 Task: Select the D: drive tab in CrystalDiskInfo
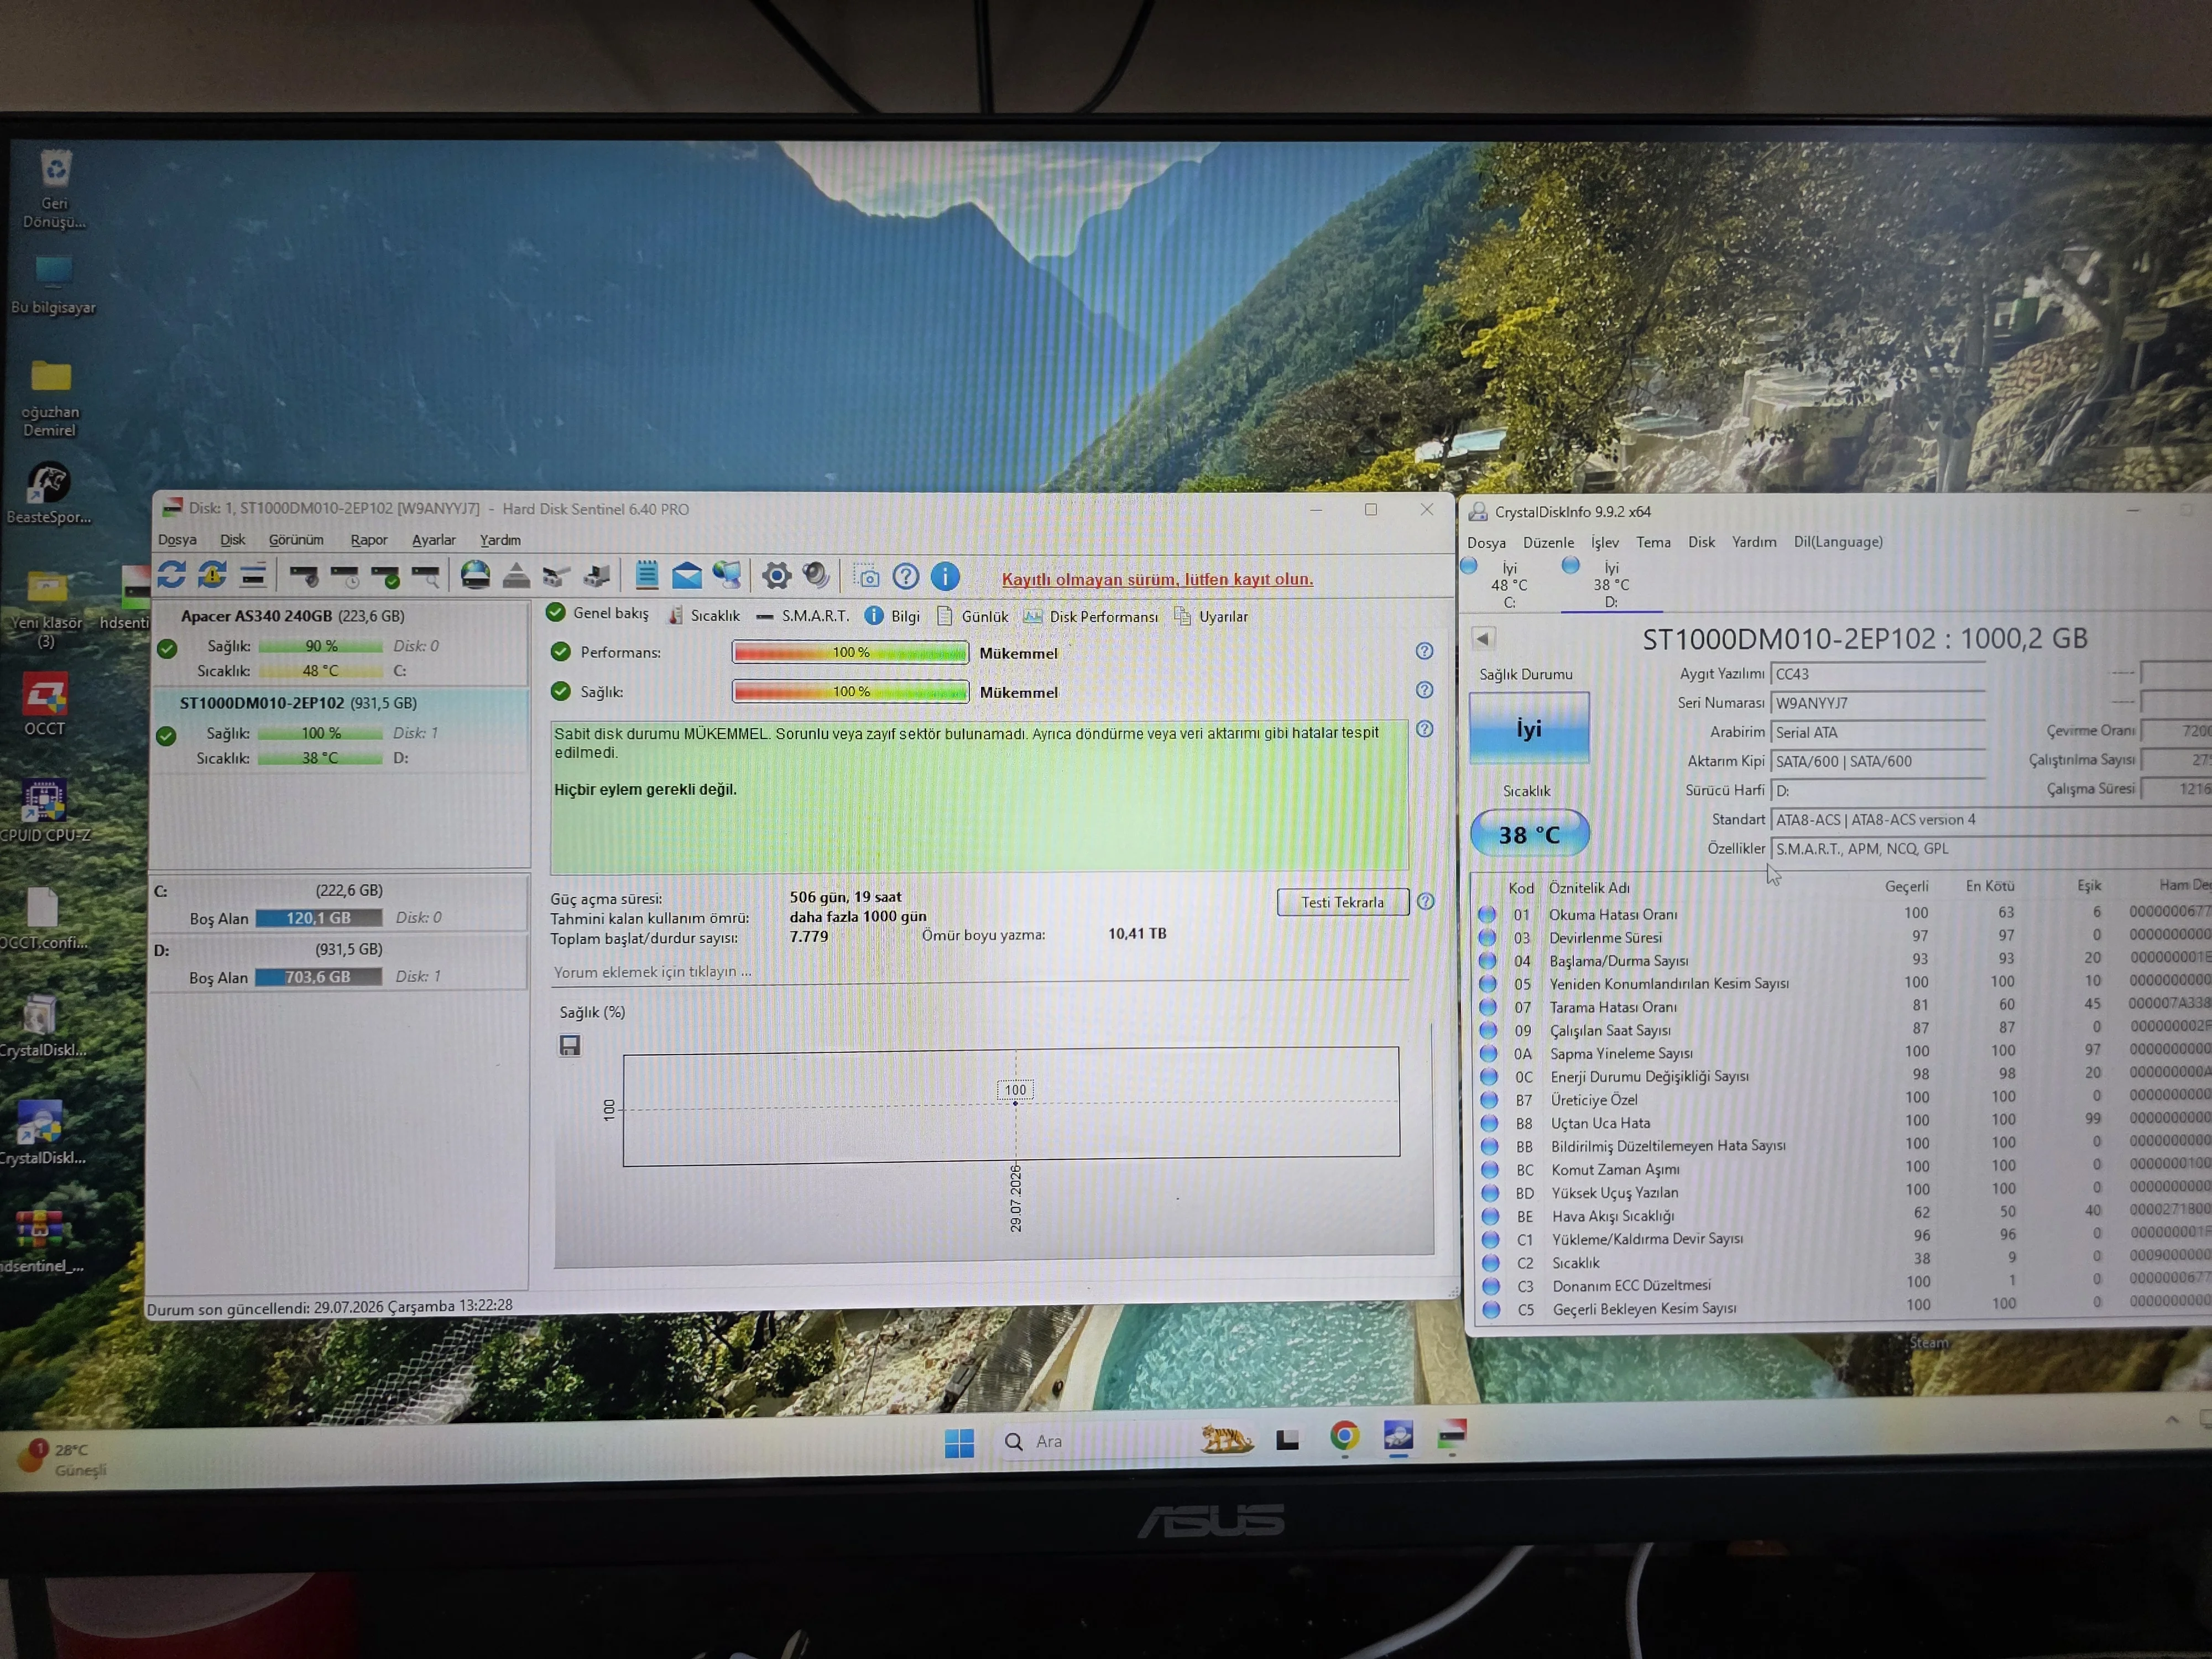pyautogui.click(x=1611, y=584)
